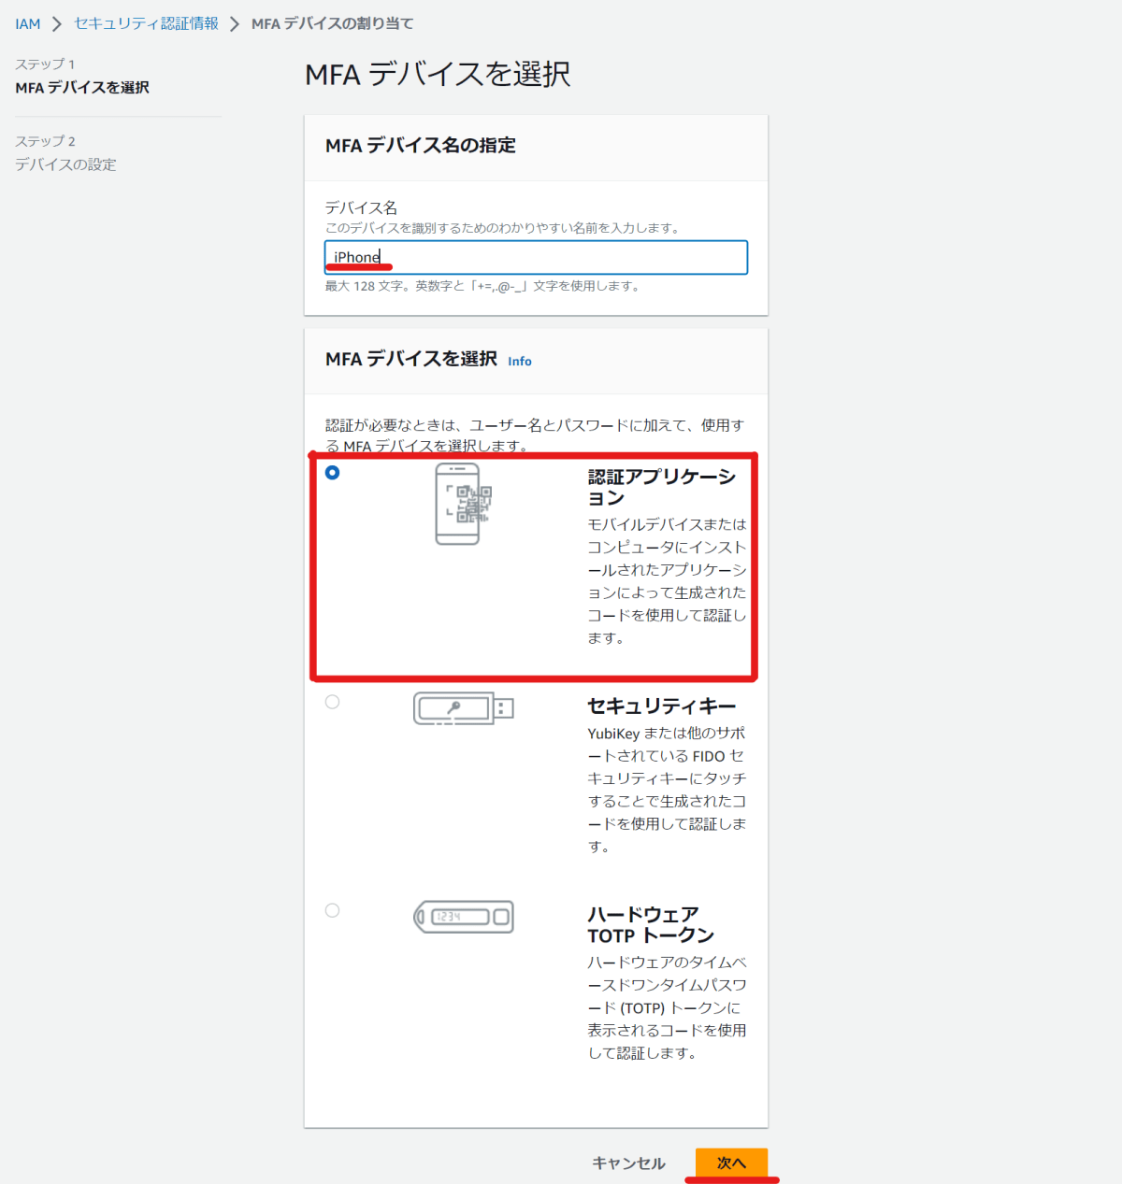Screen dimensions: 1122x1184
Task: Click the 最大 128 文字 hint text
Action: (483, 286)
